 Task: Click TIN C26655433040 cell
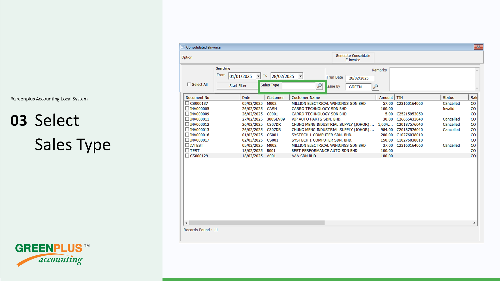[410, 119]
